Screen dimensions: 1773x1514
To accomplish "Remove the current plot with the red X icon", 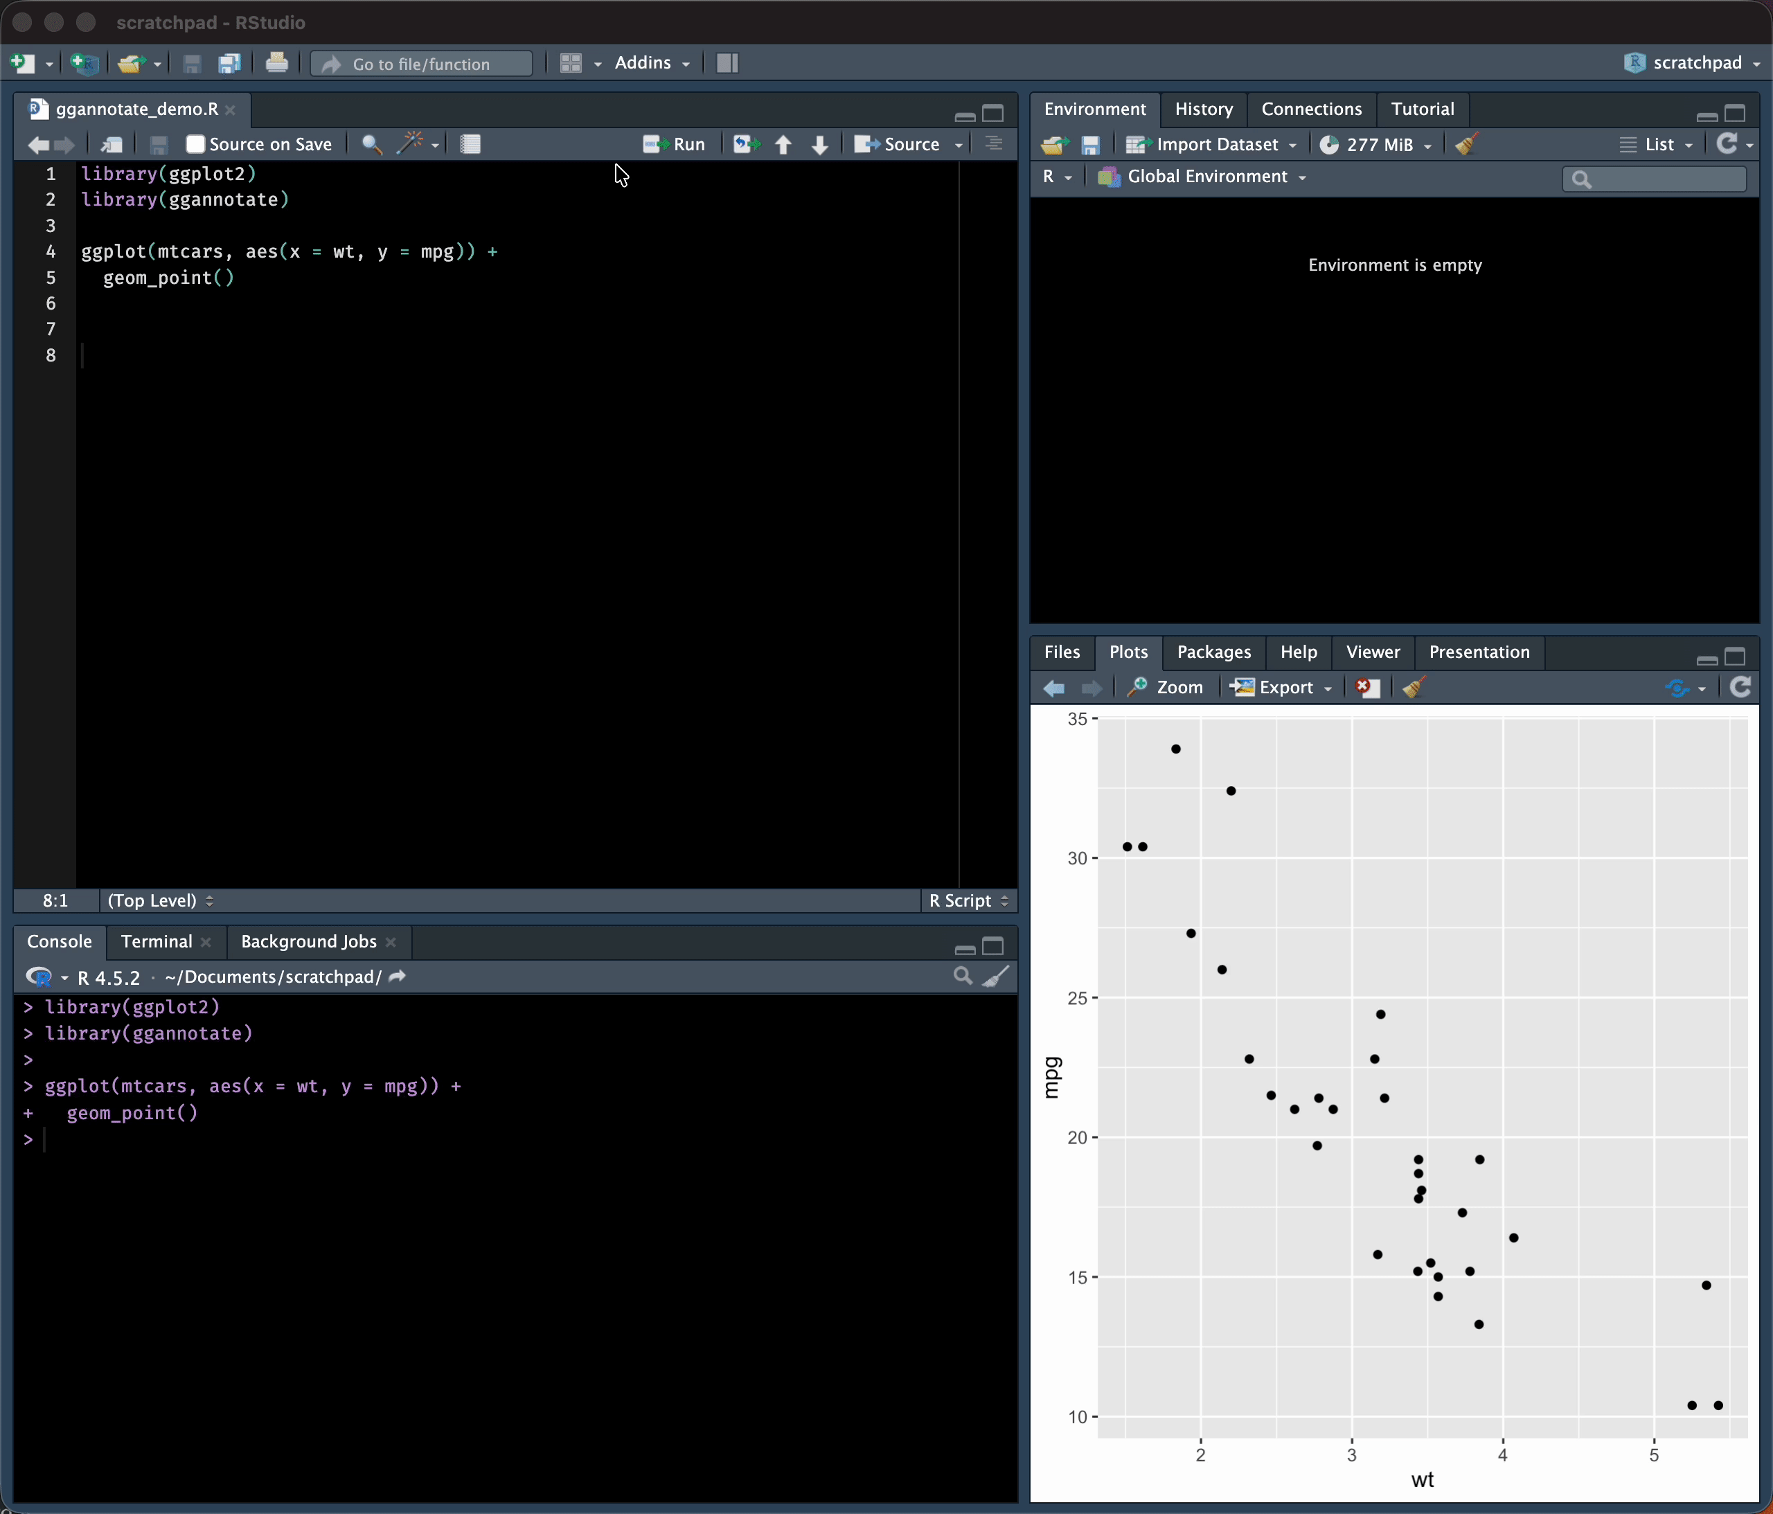I will click(1366, 687).
